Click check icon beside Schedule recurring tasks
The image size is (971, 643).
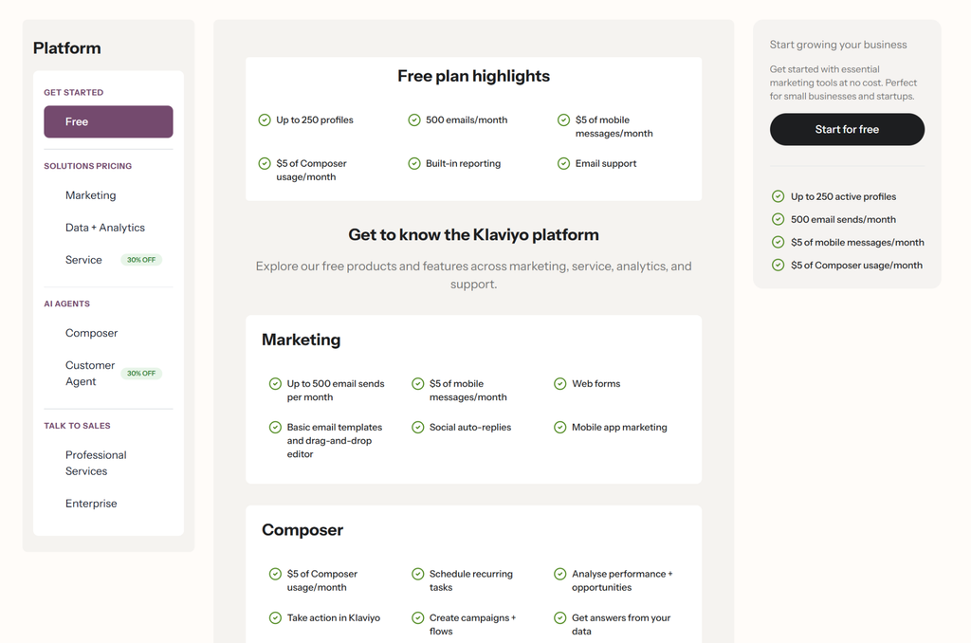pos(418,574)
